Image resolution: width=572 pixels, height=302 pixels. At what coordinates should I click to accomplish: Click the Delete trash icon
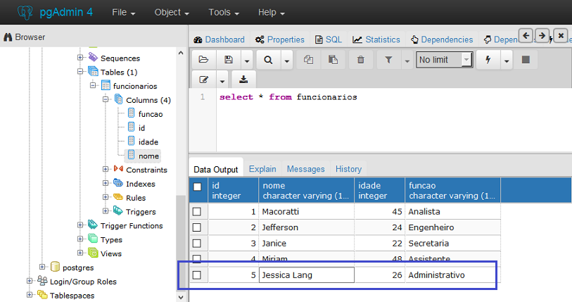360,60
